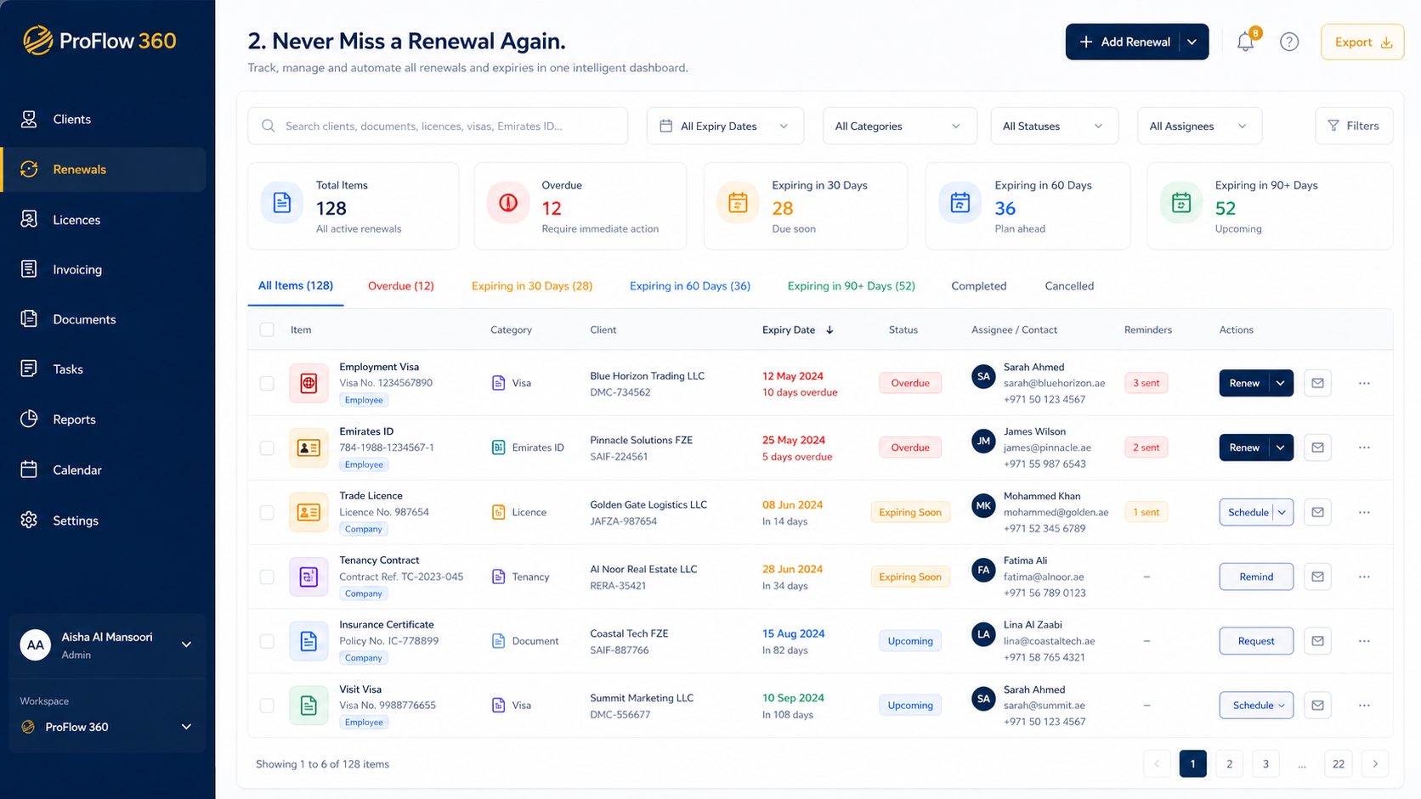Viewport: 1421px width, 799px height.
Task: Select the Employment Visa row checkbox
Action: (x=267, y=383)
